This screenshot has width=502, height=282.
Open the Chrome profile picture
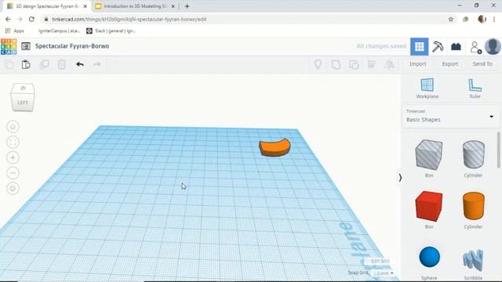pyautogui.click(x=482, y=19)
